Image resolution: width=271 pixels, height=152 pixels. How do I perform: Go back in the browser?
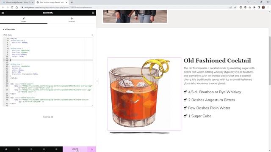coord(3,8)
